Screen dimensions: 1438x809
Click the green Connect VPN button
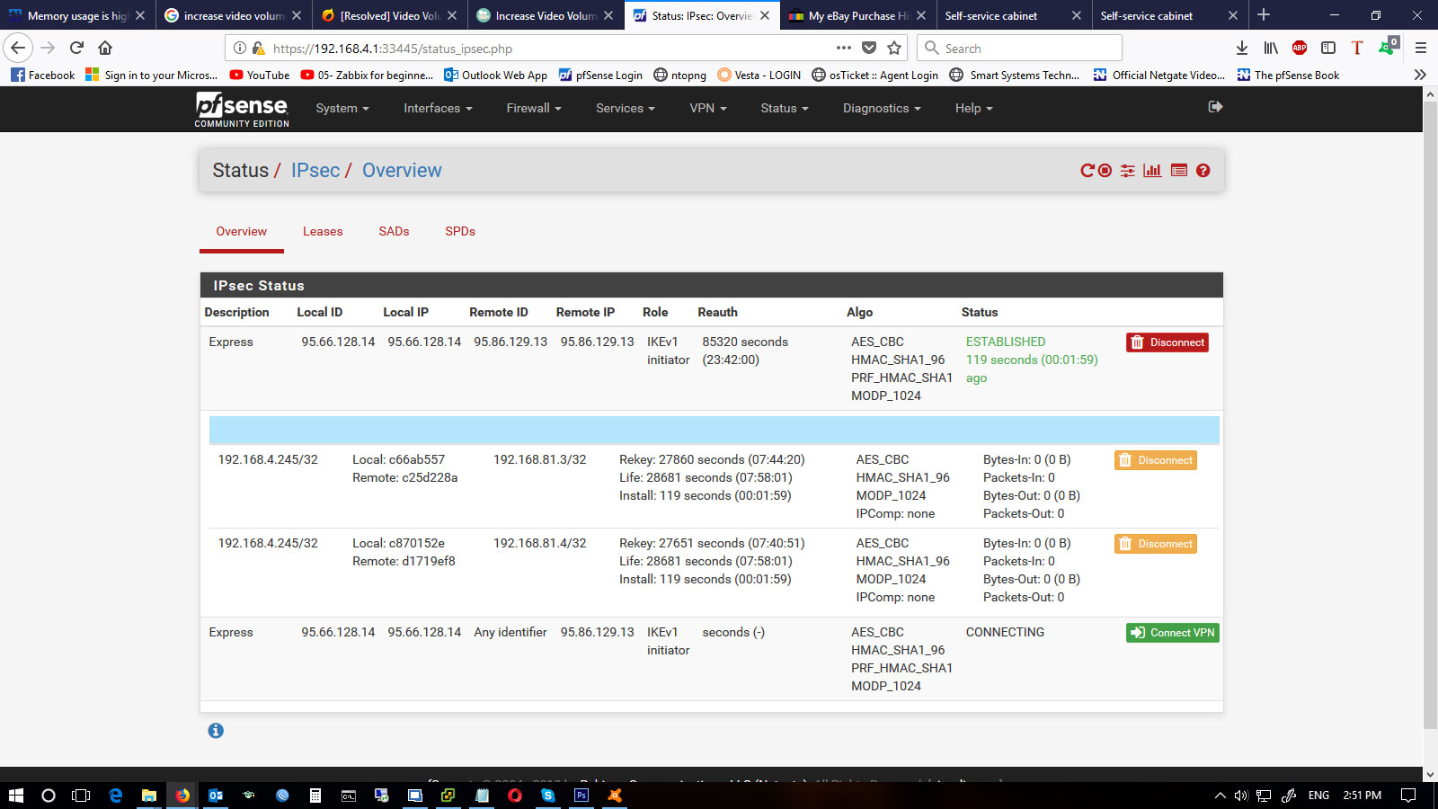[1172, 633]
